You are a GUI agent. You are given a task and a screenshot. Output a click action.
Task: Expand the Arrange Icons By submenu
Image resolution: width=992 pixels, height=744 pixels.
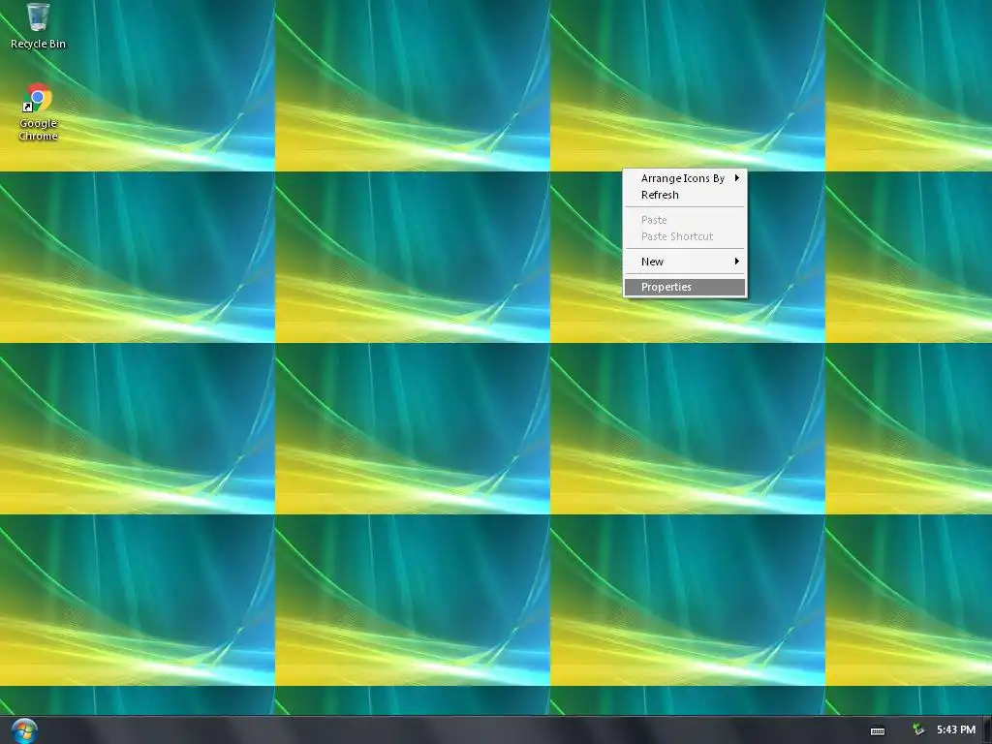[x=685, y=178]
